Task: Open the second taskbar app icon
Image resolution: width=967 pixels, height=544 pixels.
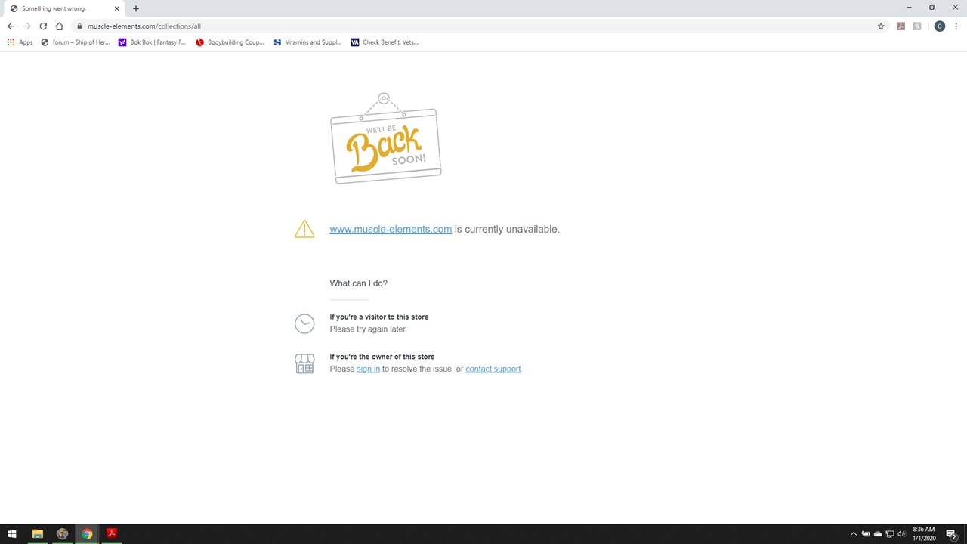Action: (x=62, y=534)
